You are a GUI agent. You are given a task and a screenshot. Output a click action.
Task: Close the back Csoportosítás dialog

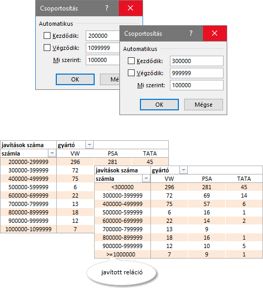point(130,8)
